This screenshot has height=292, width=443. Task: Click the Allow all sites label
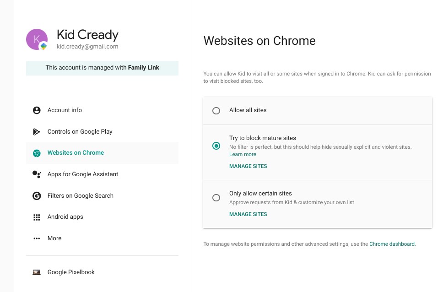click(x=248, y=110)
